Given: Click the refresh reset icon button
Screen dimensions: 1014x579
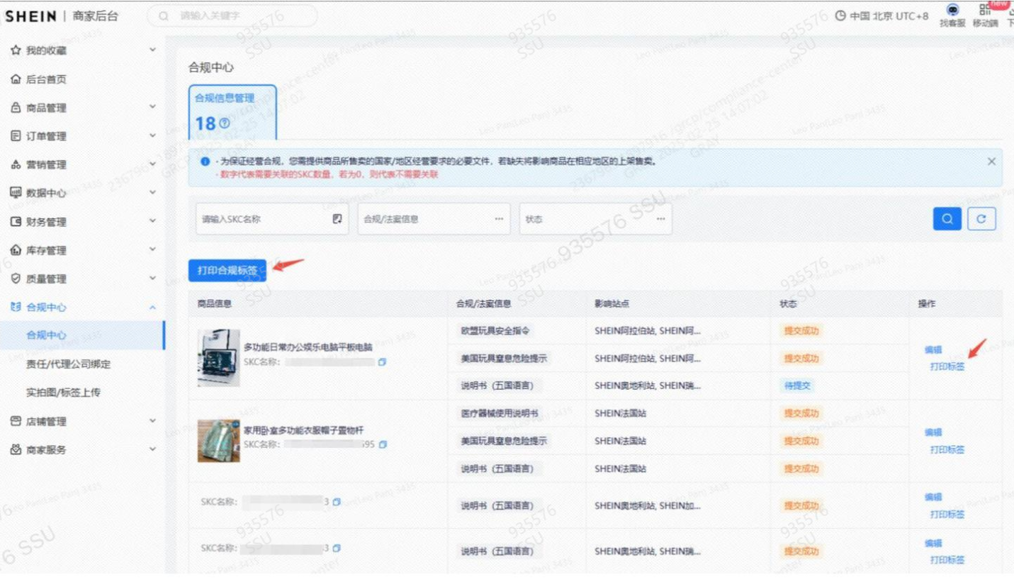Looking at the screenshot, I should pyautogui.click(x=981, y=219).
